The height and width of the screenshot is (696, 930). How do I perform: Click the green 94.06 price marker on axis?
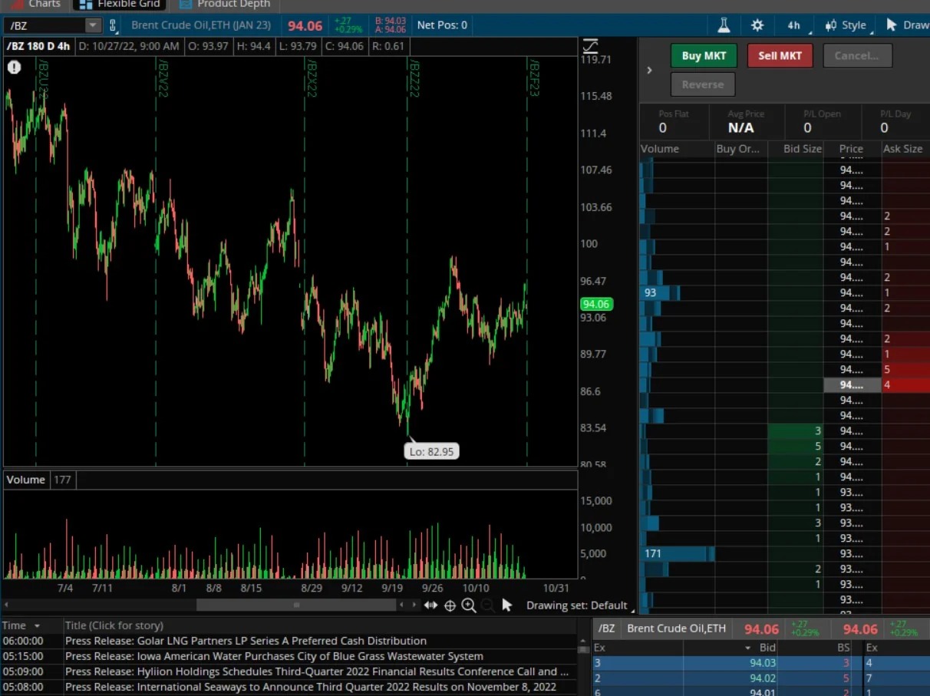point(597,304)
